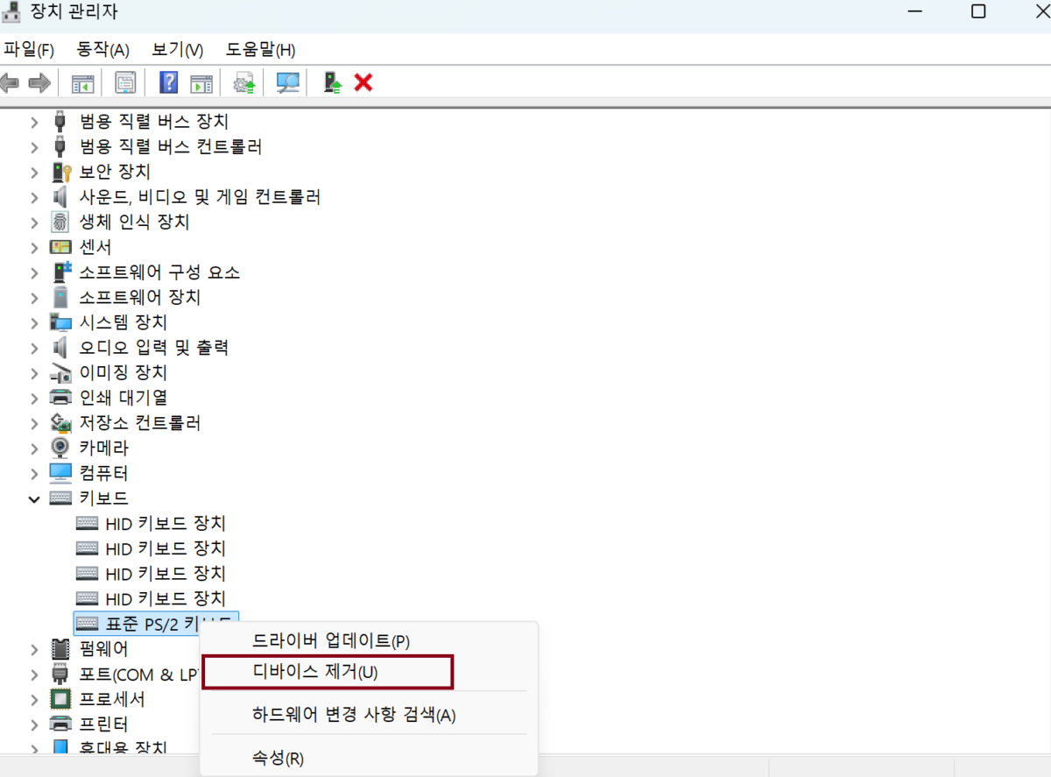Click the Forward arrow toolbar icon

pyautogui.click(x=39, y=83)
